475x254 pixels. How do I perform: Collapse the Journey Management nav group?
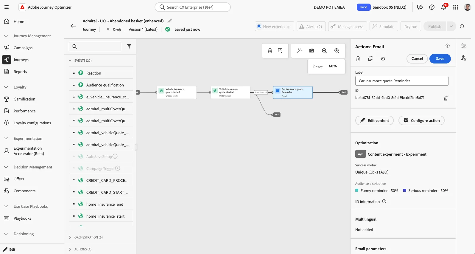point(6,36)
